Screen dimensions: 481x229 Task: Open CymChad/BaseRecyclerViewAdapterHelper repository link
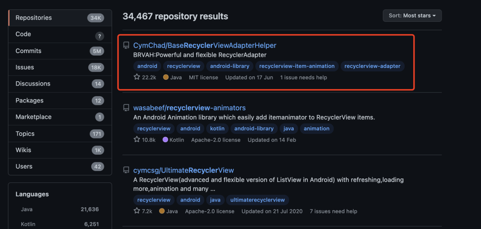pyautogui.click(x=205, y=45)
